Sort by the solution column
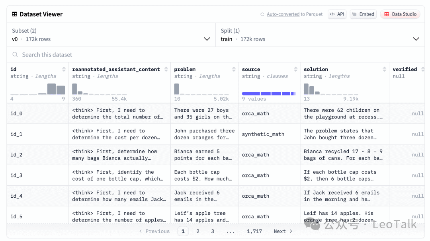This screenshot has width=430, height=241. click(x=385, y=69)
